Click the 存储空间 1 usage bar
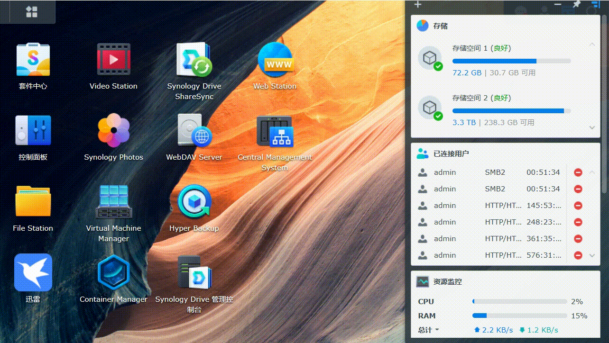Image resolution: width=609 pixels, height=343 pixels. pos(511,61)
